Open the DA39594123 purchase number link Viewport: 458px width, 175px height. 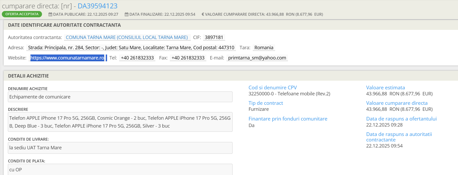click(97, 6)
